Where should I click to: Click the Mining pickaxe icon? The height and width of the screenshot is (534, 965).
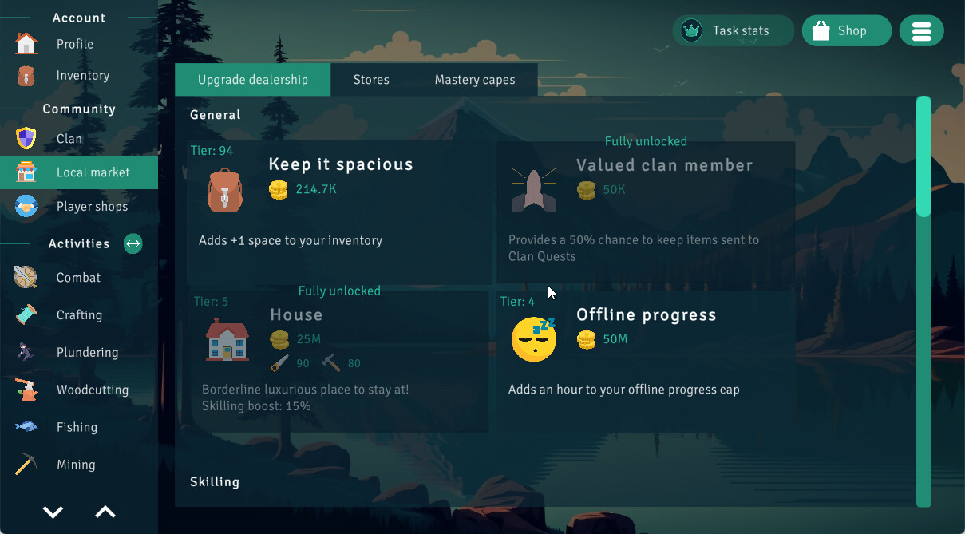pos(24,464)
